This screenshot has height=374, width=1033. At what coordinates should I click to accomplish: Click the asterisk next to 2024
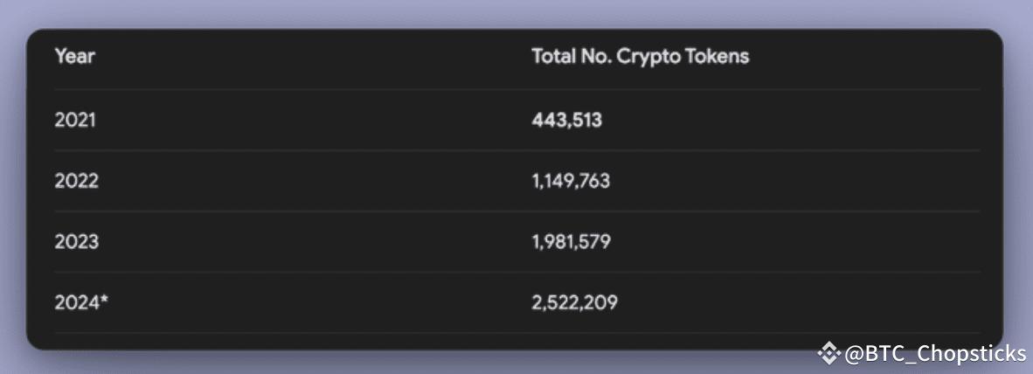(x=104, y=301)
